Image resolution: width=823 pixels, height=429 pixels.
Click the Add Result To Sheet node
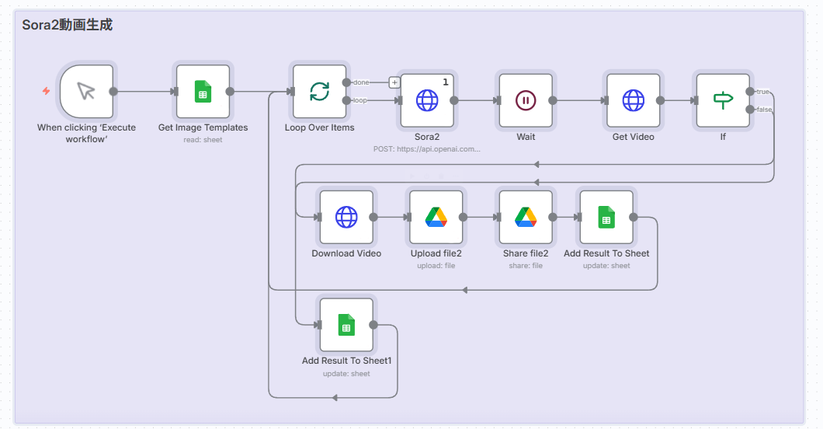click(x=606, y=218)
